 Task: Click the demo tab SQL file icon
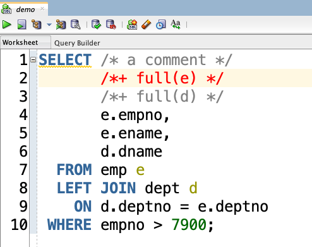(6, 9)
